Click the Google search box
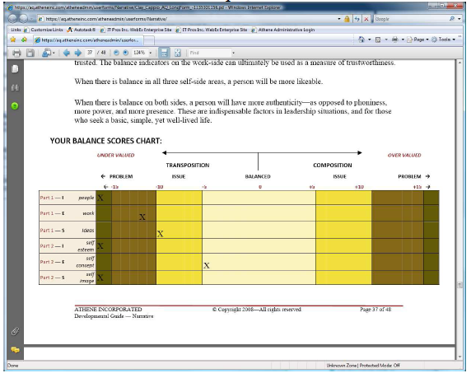Image resolution: width=471 pixels, height=378 pixels. 410,19
